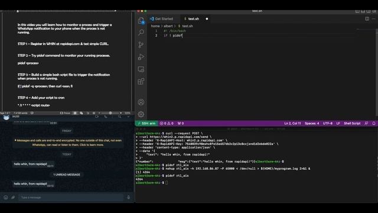The image size is (378, 213).
Task: Click the Ln 2, Col 11 indicator
Action: [x=292, y=124]
